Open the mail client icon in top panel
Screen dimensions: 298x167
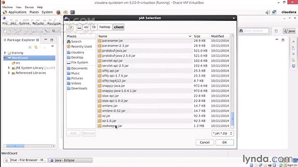point(66,12)
